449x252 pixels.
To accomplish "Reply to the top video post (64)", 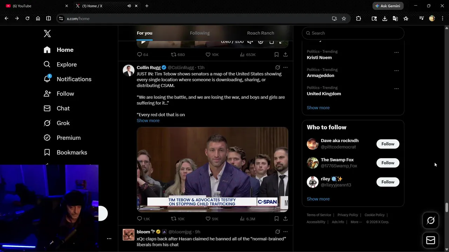I will (142, 55).
